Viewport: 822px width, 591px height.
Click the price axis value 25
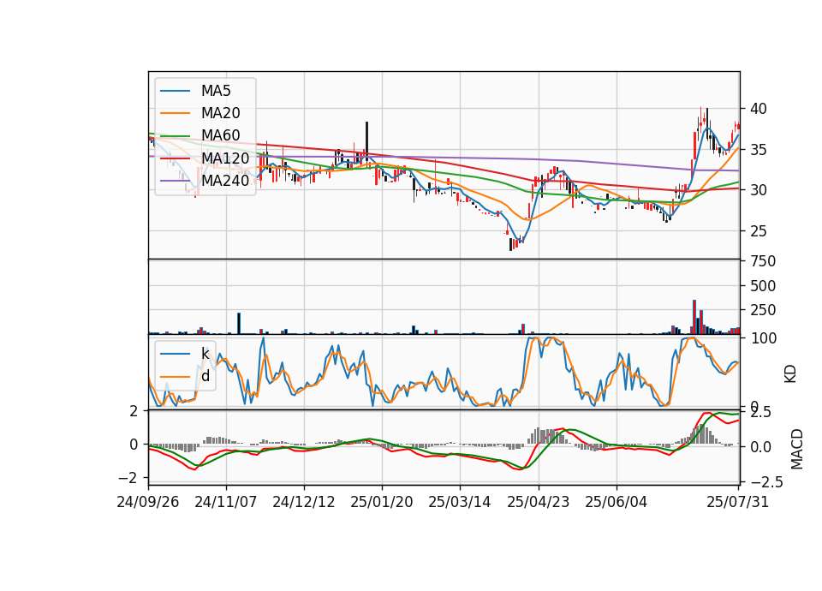tap(759, 231)
